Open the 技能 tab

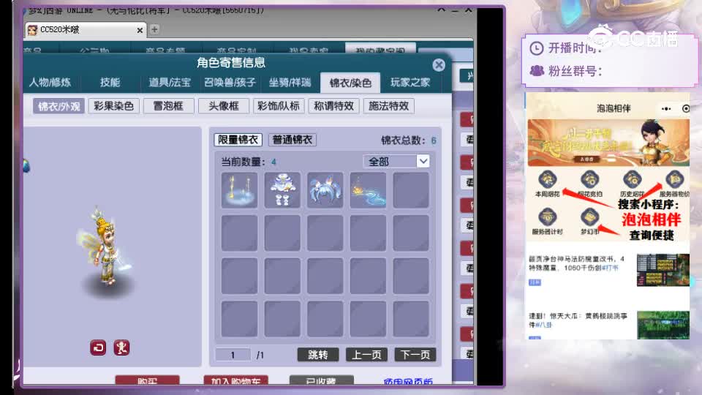[x=110, y=83]
